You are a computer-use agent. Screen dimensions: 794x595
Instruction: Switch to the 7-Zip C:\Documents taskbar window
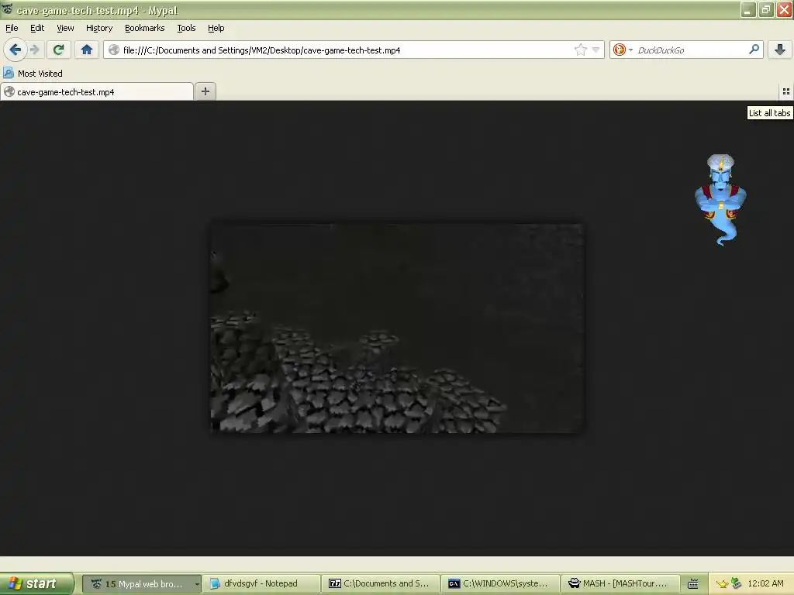tap(381, 583)
